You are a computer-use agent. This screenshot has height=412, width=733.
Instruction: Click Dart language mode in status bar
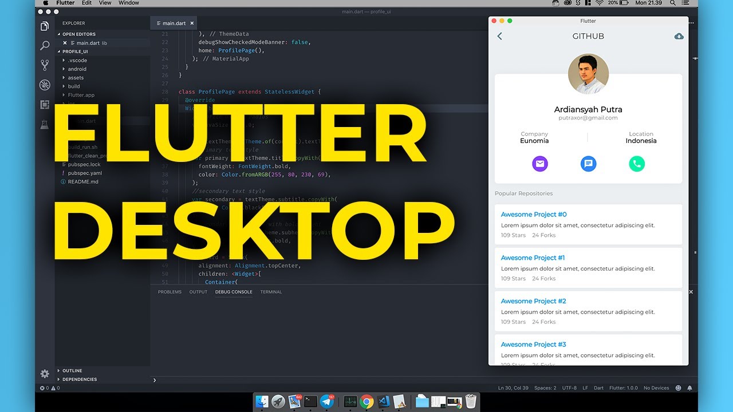[x=598, y=388]
